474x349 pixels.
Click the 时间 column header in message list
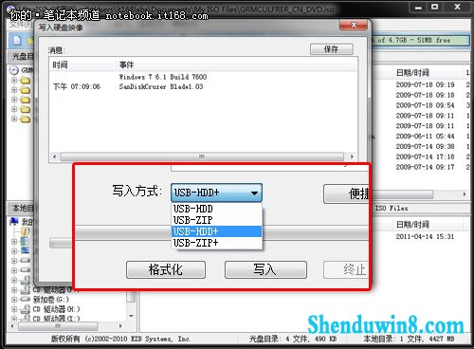coord(60,64)
